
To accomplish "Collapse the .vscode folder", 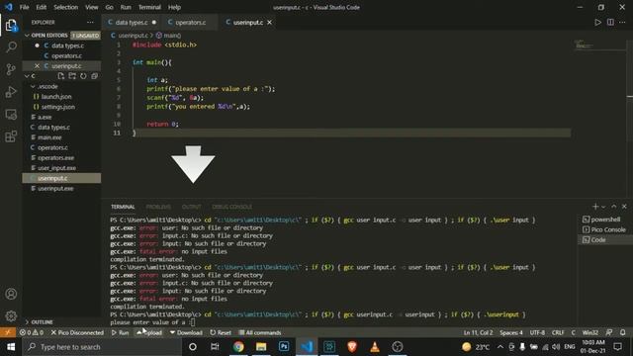I will tap(33, 86).
